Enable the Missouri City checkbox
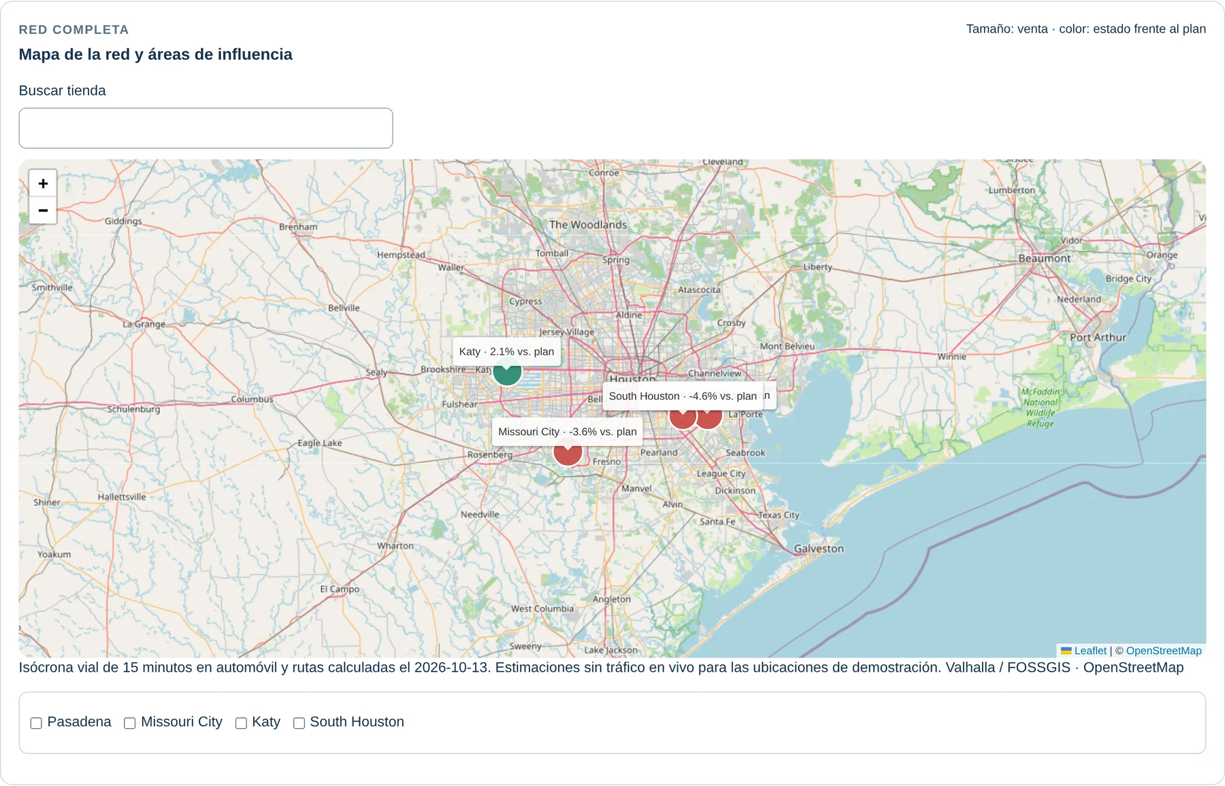Image resolution: width=1225 pixels, height=786 pixels. coord(130,723)
